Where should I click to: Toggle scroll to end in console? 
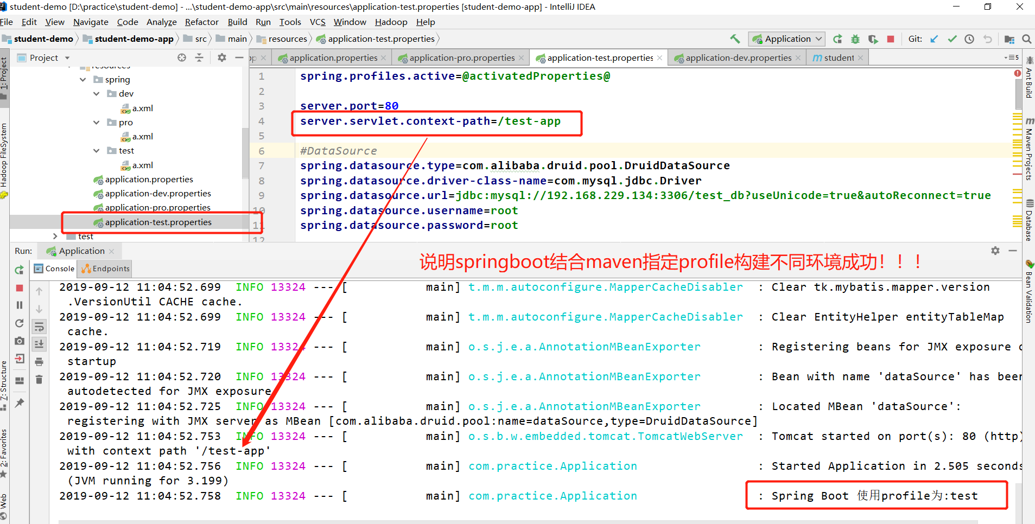click(x=39, y=344)
